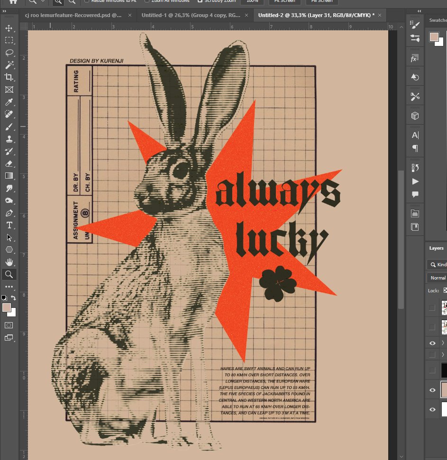Switch to the Untitled-1 document tab
This screenshot has height=460, width=447.
click(x=191, y=15)
